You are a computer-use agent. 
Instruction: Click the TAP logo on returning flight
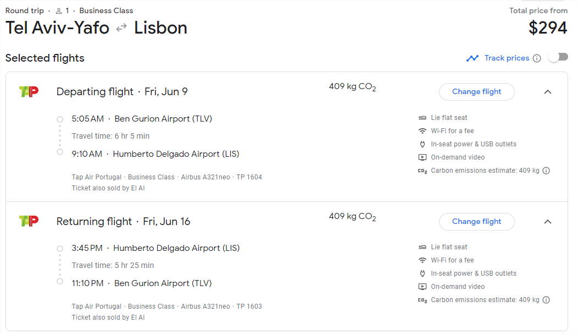coord(29,221)
